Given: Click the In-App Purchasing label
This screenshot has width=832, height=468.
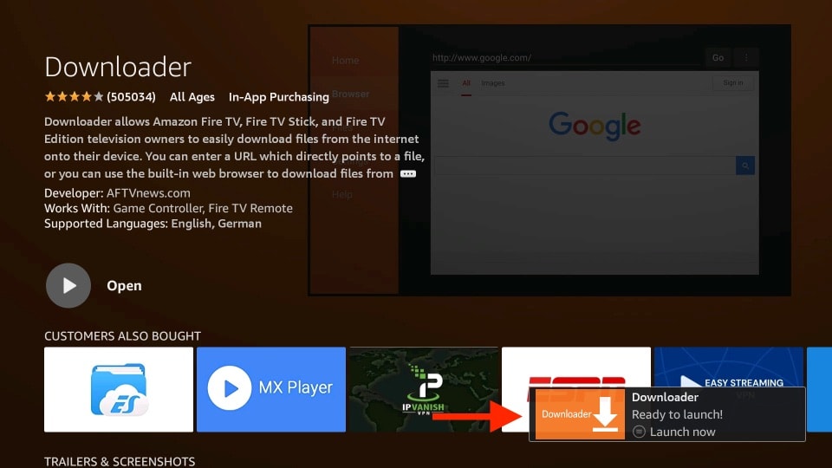Looking at the screenshot, I should pos(278,97).
